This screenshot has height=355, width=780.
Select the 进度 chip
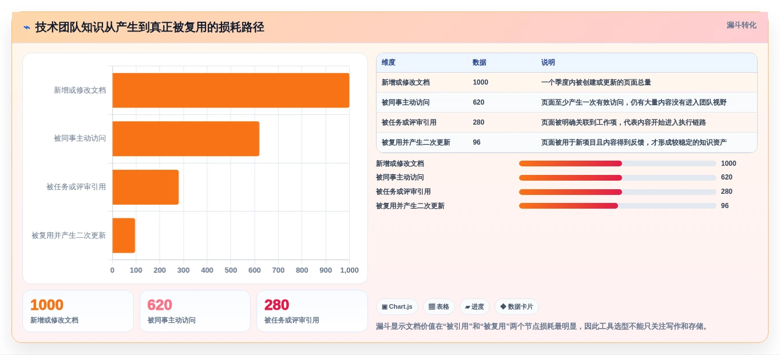[x=474, y=306]
